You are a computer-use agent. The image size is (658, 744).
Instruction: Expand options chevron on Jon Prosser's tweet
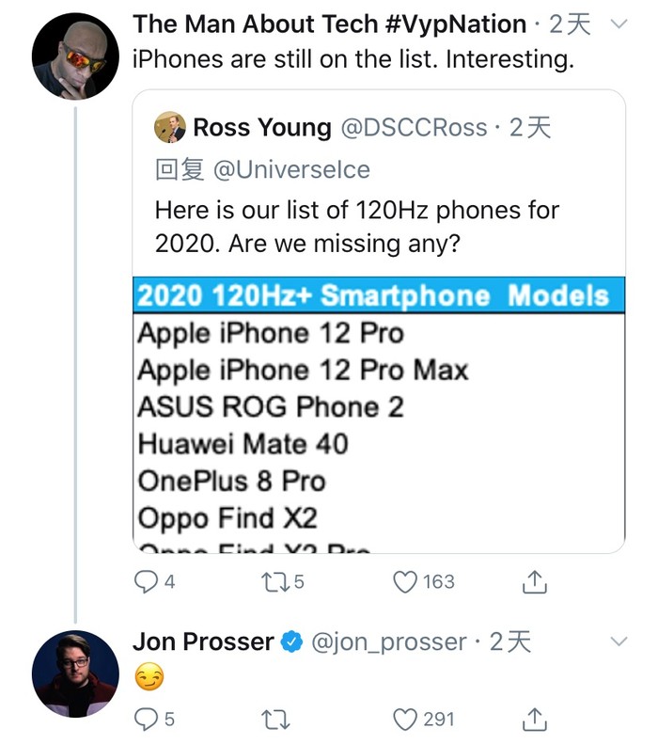click(619, 641)
